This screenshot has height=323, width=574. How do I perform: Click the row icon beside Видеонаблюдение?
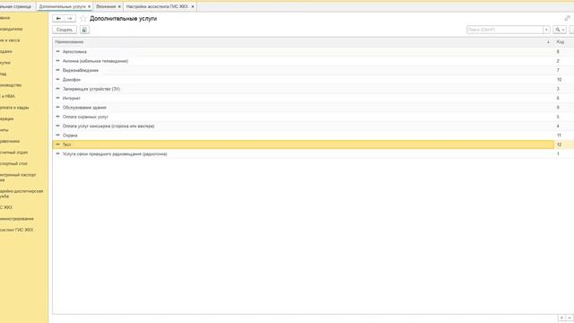(x=57, y=70)
